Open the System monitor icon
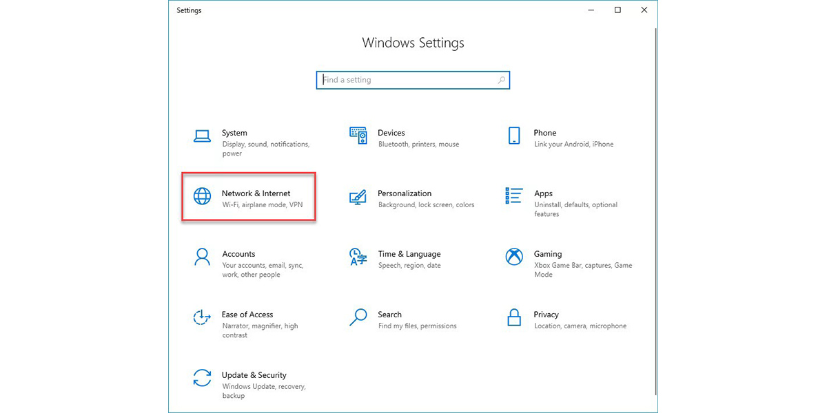The height and width of the screenshot is (413, 827). point(202,136)
